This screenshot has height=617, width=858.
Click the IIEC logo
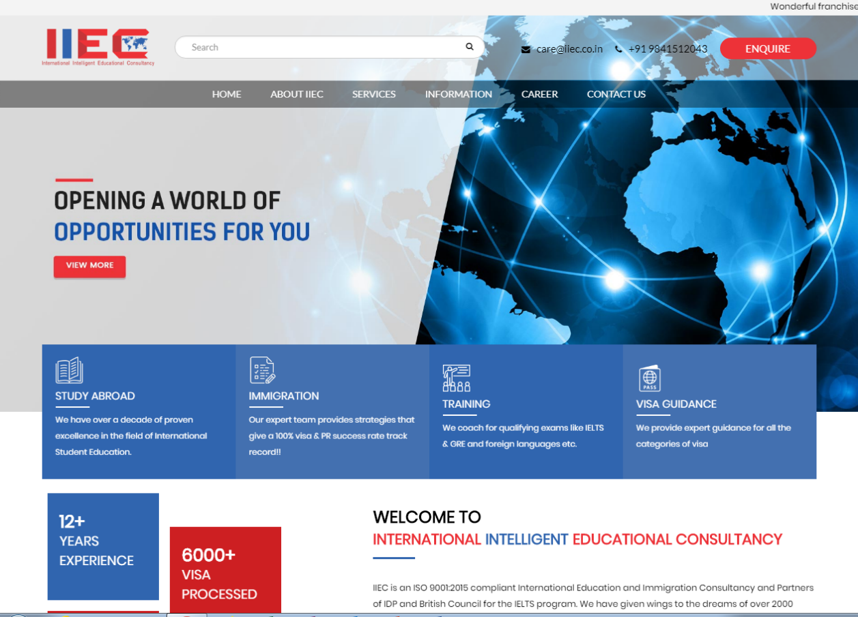pyautogui.click(x=98, y=46)
